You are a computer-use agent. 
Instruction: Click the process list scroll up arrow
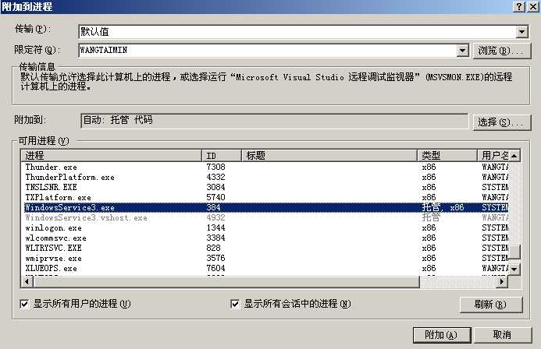514,156
